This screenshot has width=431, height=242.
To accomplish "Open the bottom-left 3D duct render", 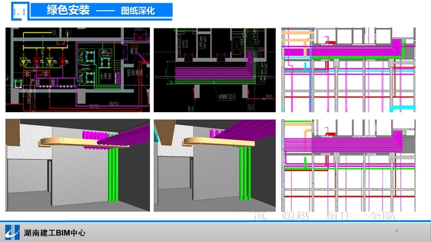I will 78,165.
